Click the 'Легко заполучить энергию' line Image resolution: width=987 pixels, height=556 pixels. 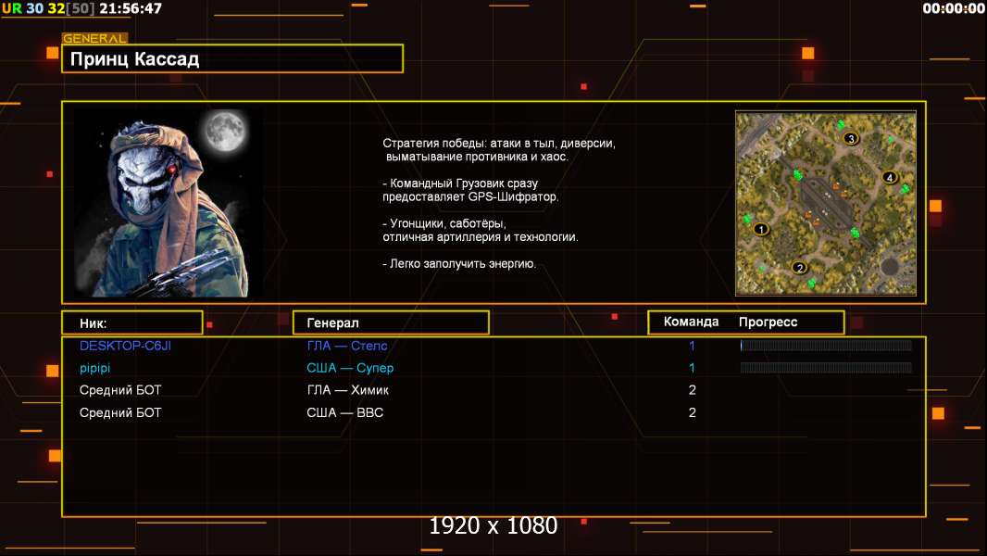459,264
